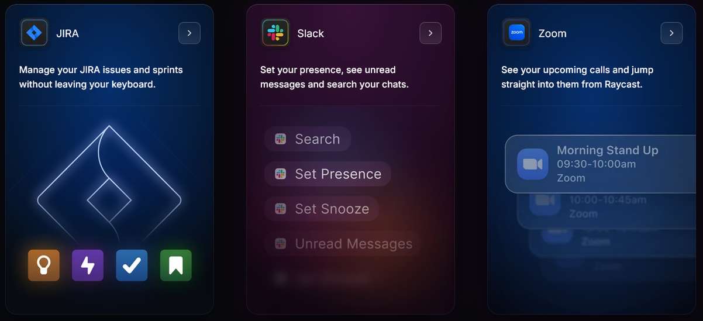Click the JIRA app logo icon
The width and height of the screenshot is (703, 321).
(x=34, y=33)
